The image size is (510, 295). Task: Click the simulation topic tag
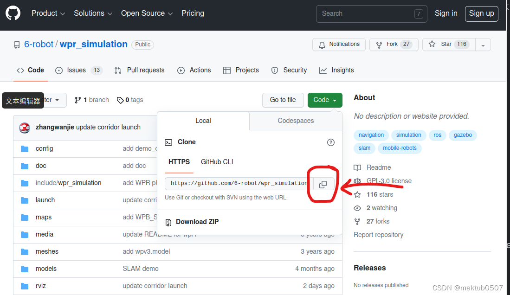pyautogui.click(x=408, y=135)
